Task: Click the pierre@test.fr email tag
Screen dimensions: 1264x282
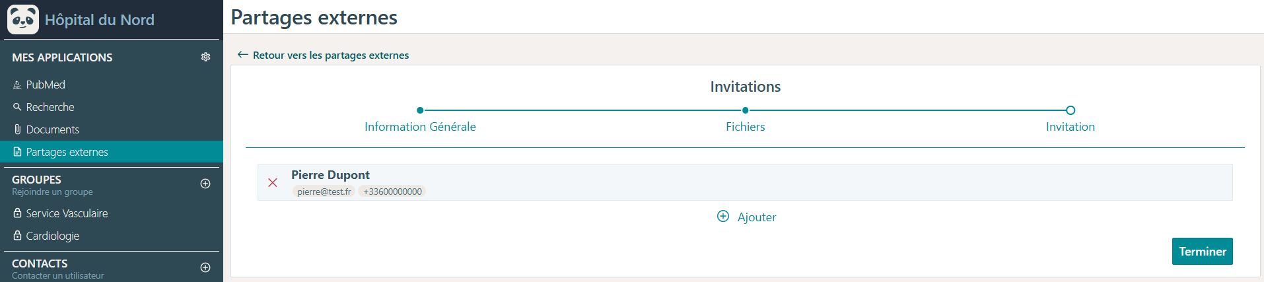Action: (324, 192)
